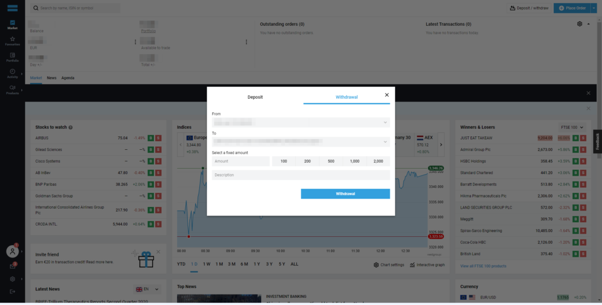Screen dimensions: 602x305
Task: Click the Activity clock icon
Action: pyautogui.click(x=12, y=73)
